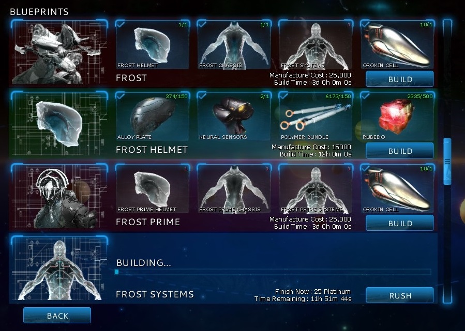This screenshot has width=465, height=331.
Task: Select the Frost Helmet component icon
Action: (x=152, y=44)
